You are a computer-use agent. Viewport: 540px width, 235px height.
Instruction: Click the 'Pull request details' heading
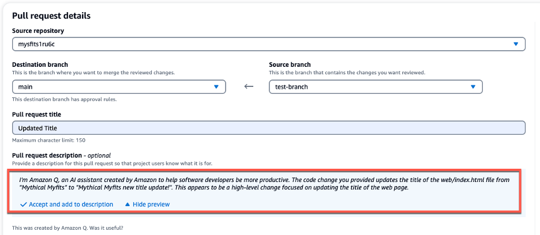click(x=51, y=16)
